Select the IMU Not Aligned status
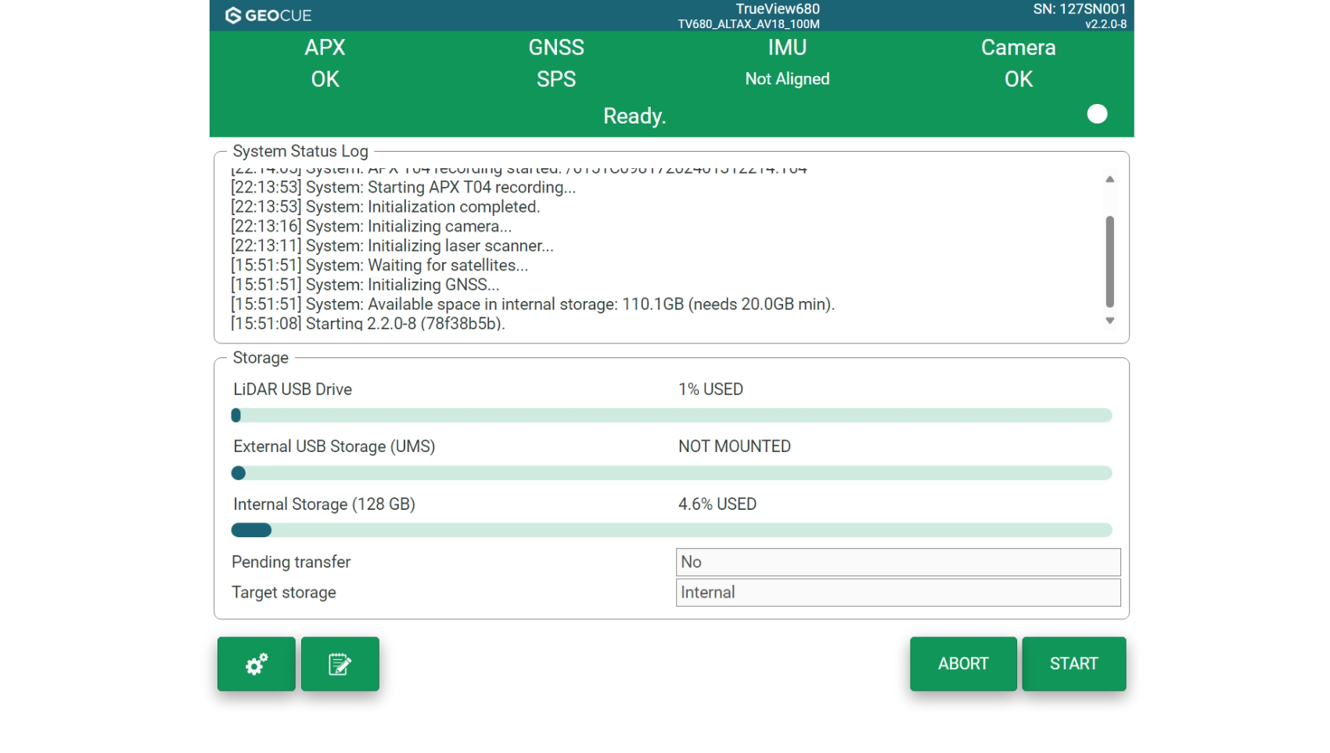The image size is (1330, 753). point(787,63)
